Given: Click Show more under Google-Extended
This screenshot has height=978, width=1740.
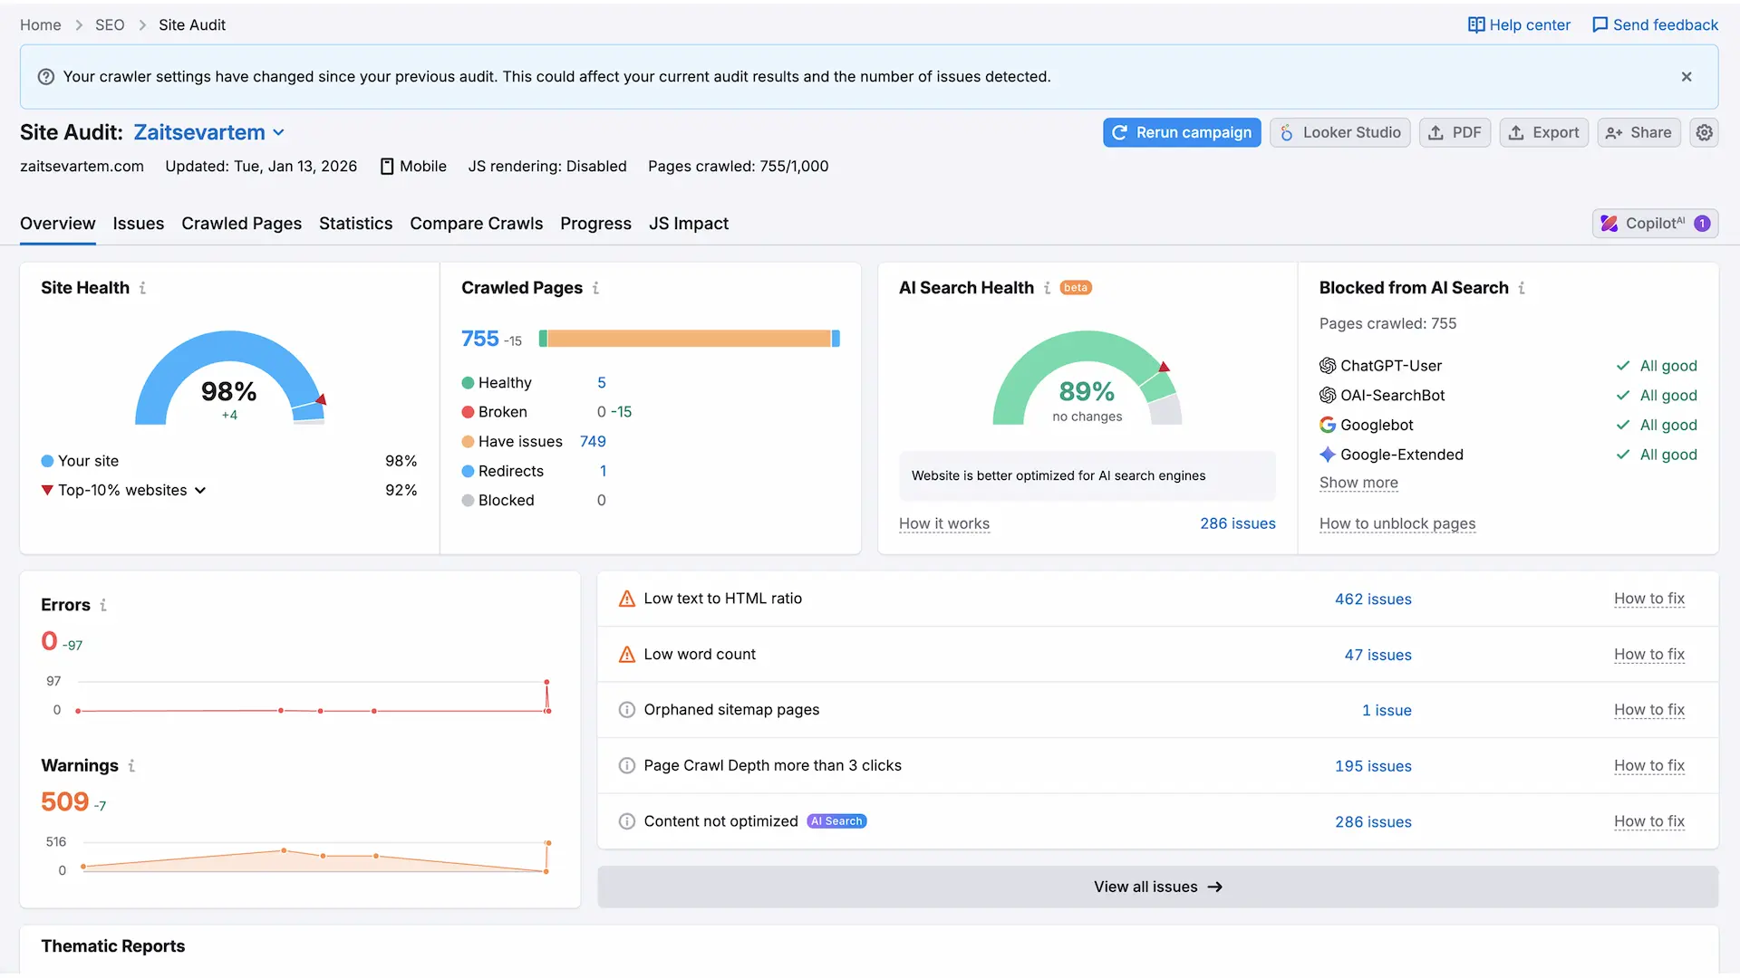Looking at the screenshot, I should point(1358,483).
